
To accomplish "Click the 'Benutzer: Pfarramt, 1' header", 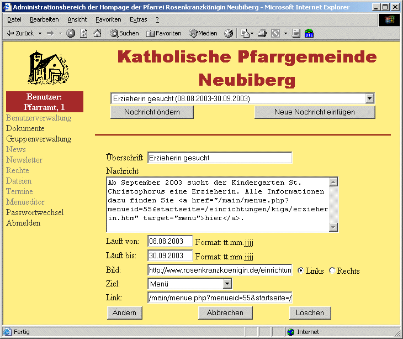I will click(x=45, y=102).
